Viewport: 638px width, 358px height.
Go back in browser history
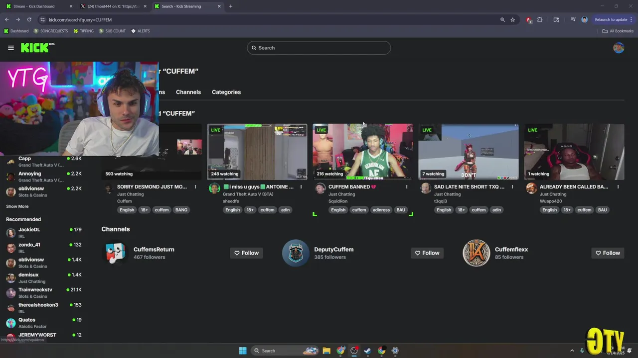click(x=7, y=20)
